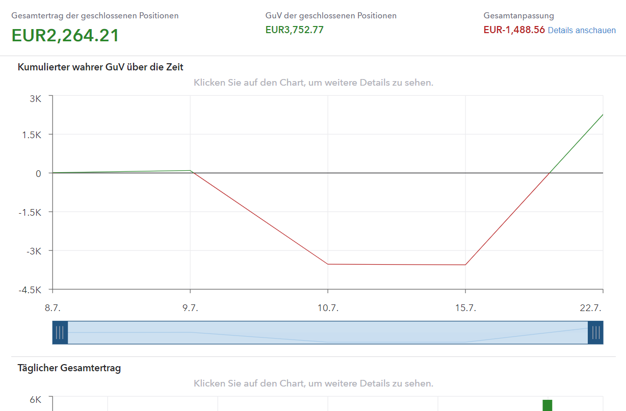Click the GuV der geschlossenen Positionen label

[331, 16]
